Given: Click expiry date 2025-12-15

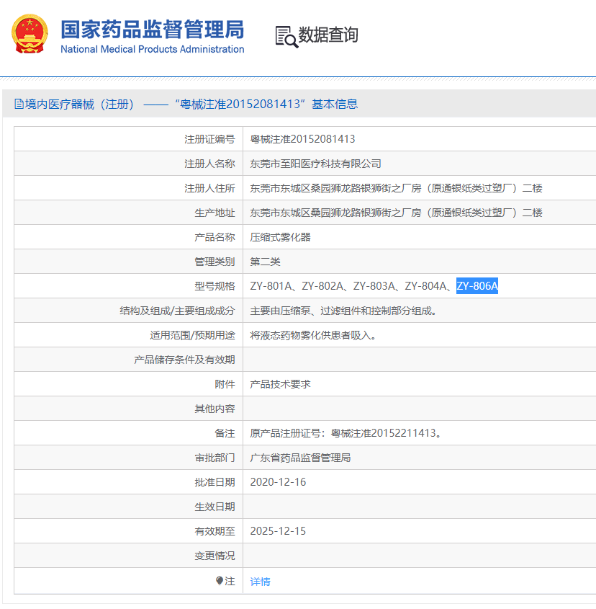Looking at the screenshot, I should [278, 531].
